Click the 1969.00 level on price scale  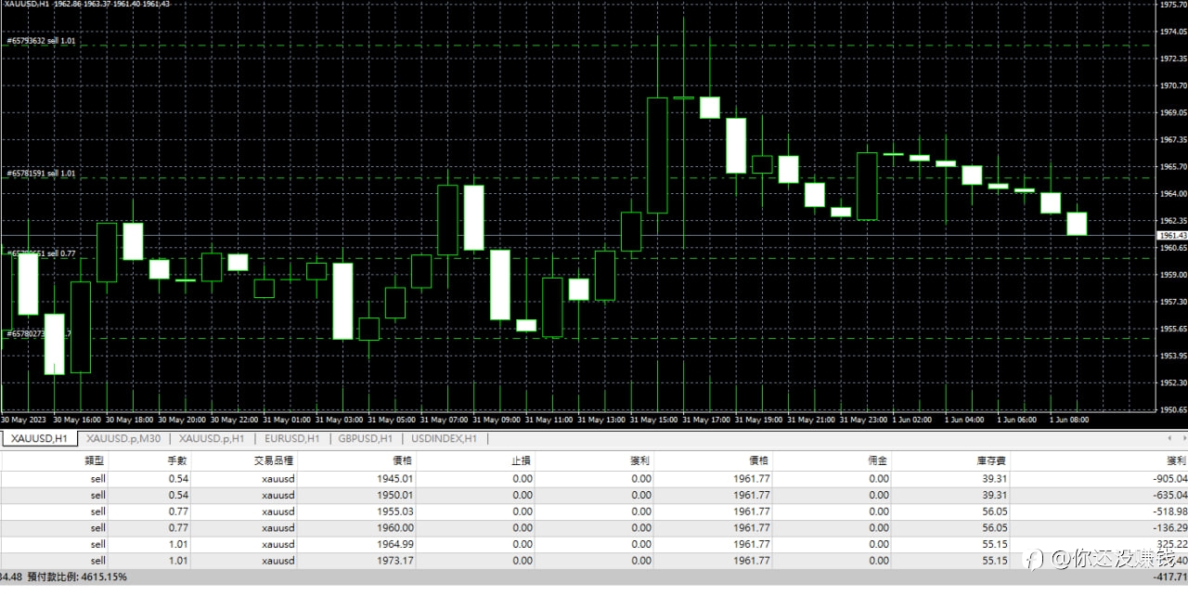tap(1172, 112)
